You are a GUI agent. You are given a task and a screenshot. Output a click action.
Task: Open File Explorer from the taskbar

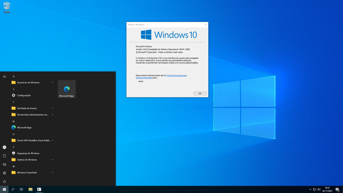point(31,190)
